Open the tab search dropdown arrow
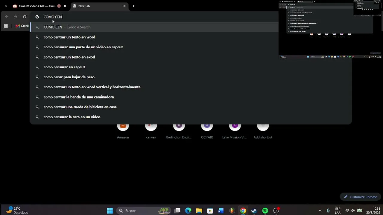Screen dimensions: 383x215 pyautogui.click(x=6, y=6)
